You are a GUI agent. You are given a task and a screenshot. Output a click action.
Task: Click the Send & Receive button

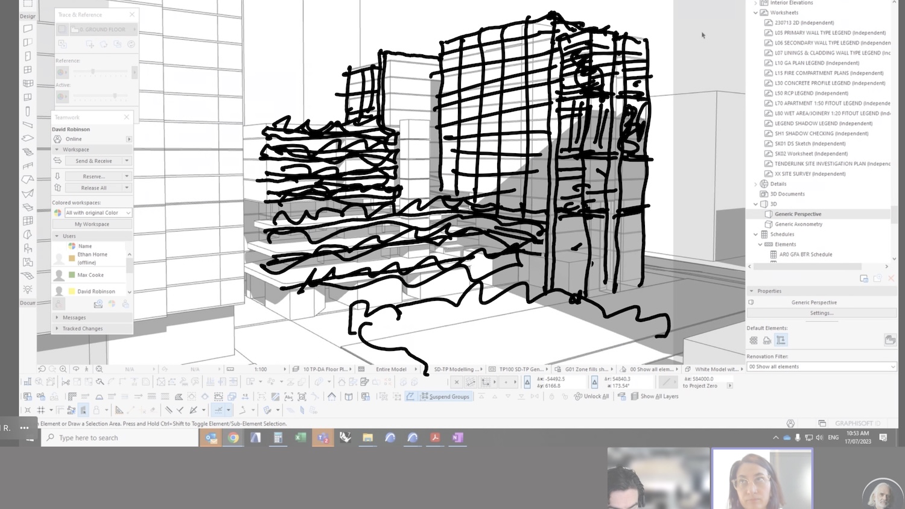[x=94, y=161]
